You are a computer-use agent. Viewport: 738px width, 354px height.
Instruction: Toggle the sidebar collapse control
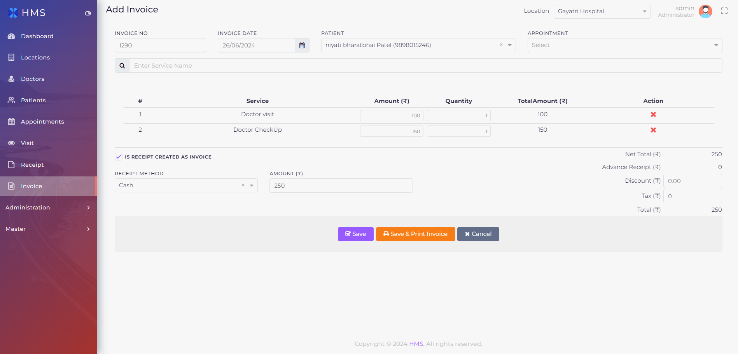click(x=87, y=12)
